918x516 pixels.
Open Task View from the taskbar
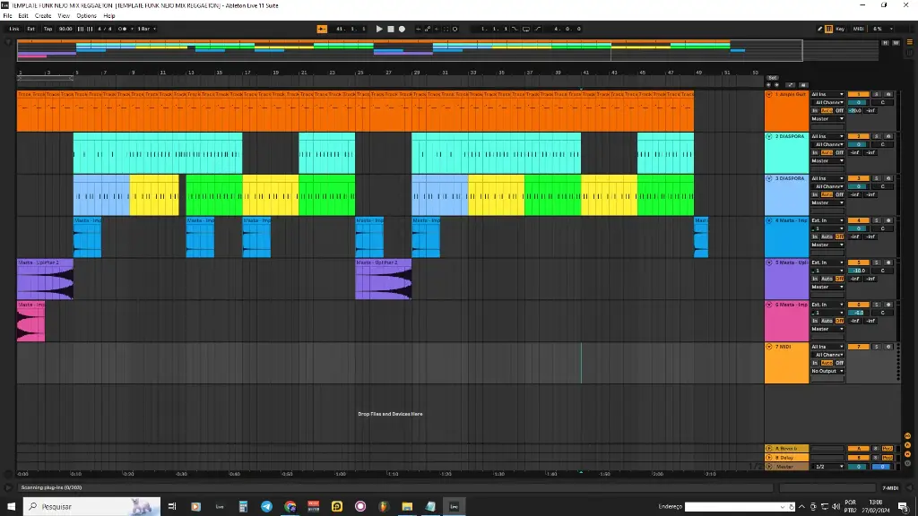pos(172,507)
